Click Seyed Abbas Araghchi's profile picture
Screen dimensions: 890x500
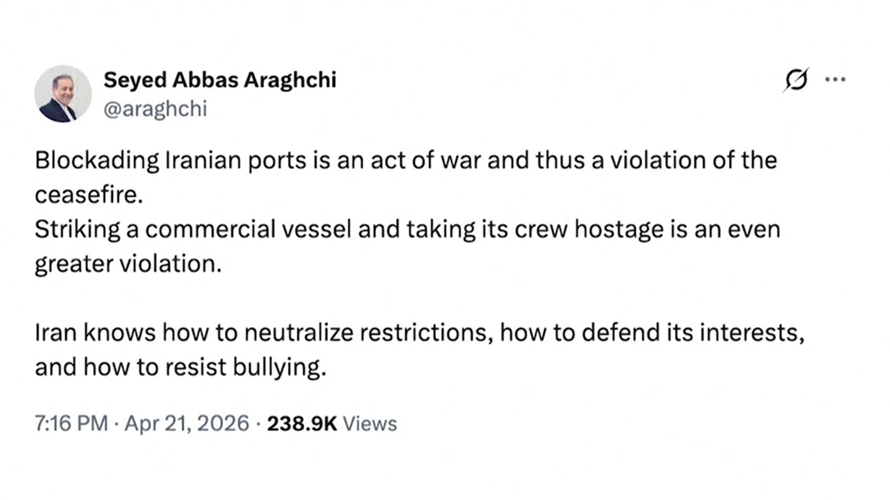click(x=63, y=94)
